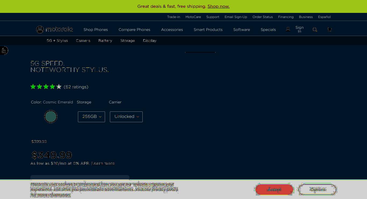Expand the Unlocked carrier dropdown
Viewport: 367px width, 199px height.
coord(126,117)
